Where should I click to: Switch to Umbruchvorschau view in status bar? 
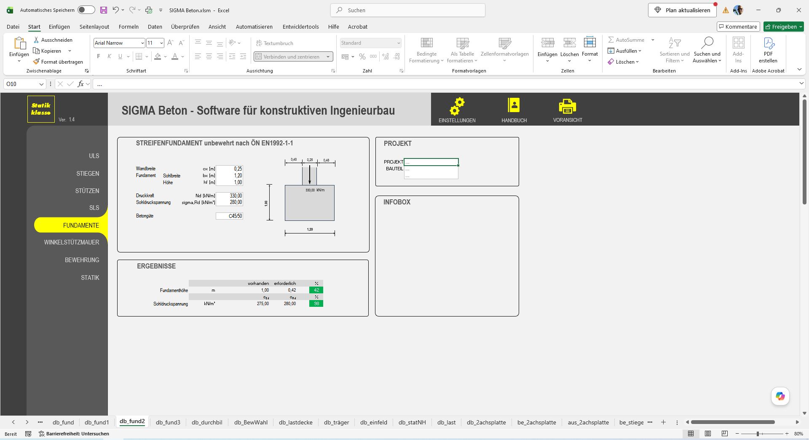pos(725,434)
